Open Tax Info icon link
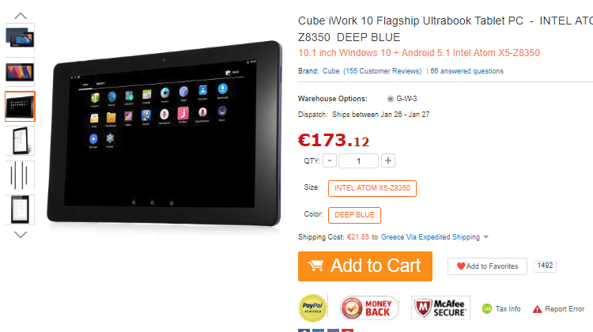The height and width of the screenshot is (332, 593). tap(487, 309)
